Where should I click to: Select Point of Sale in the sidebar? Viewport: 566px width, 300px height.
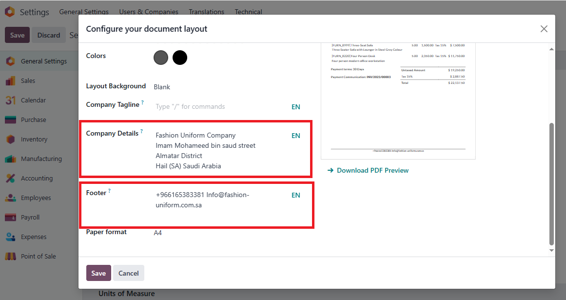click(38, 256)
